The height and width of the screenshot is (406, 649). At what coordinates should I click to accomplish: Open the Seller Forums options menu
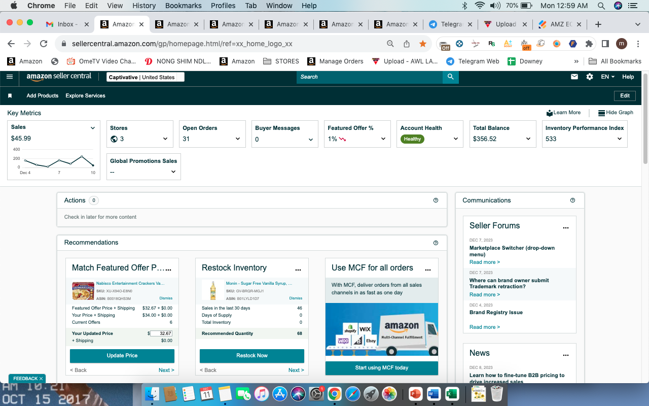coord(566,228)
